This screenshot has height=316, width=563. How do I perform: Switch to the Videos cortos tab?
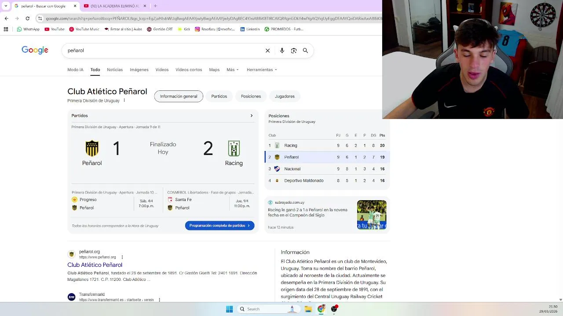(x=189, y=70)
